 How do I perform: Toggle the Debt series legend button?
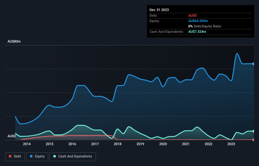click(x=15, y=157)
